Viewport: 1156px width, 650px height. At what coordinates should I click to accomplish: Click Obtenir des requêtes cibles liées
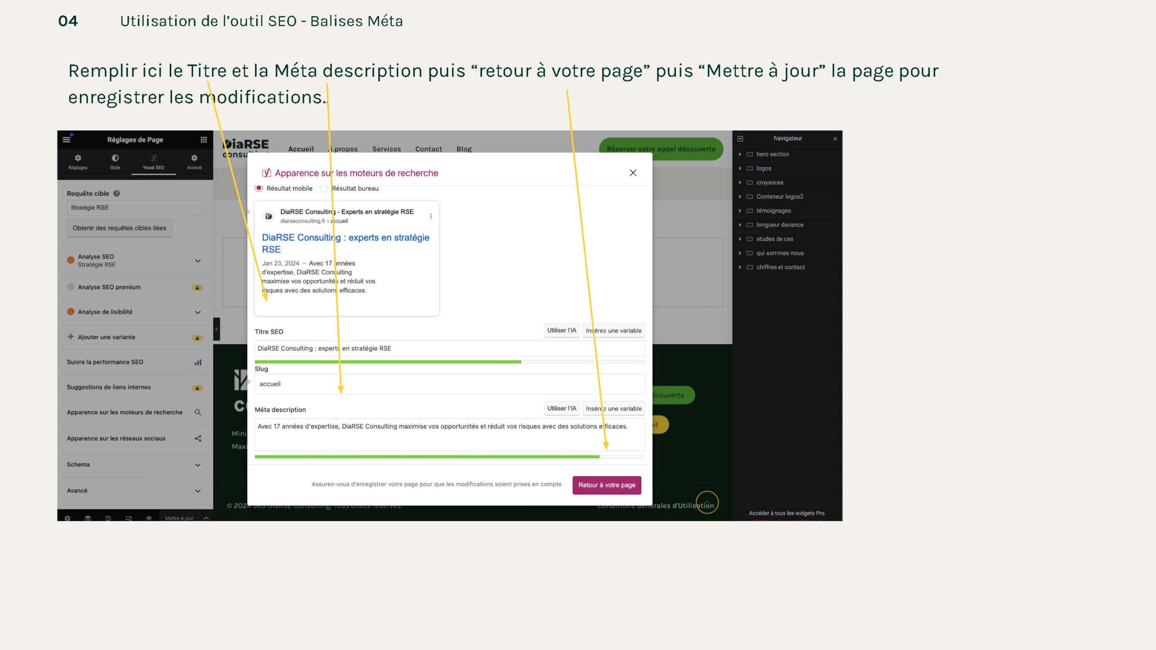coord(119,228)
